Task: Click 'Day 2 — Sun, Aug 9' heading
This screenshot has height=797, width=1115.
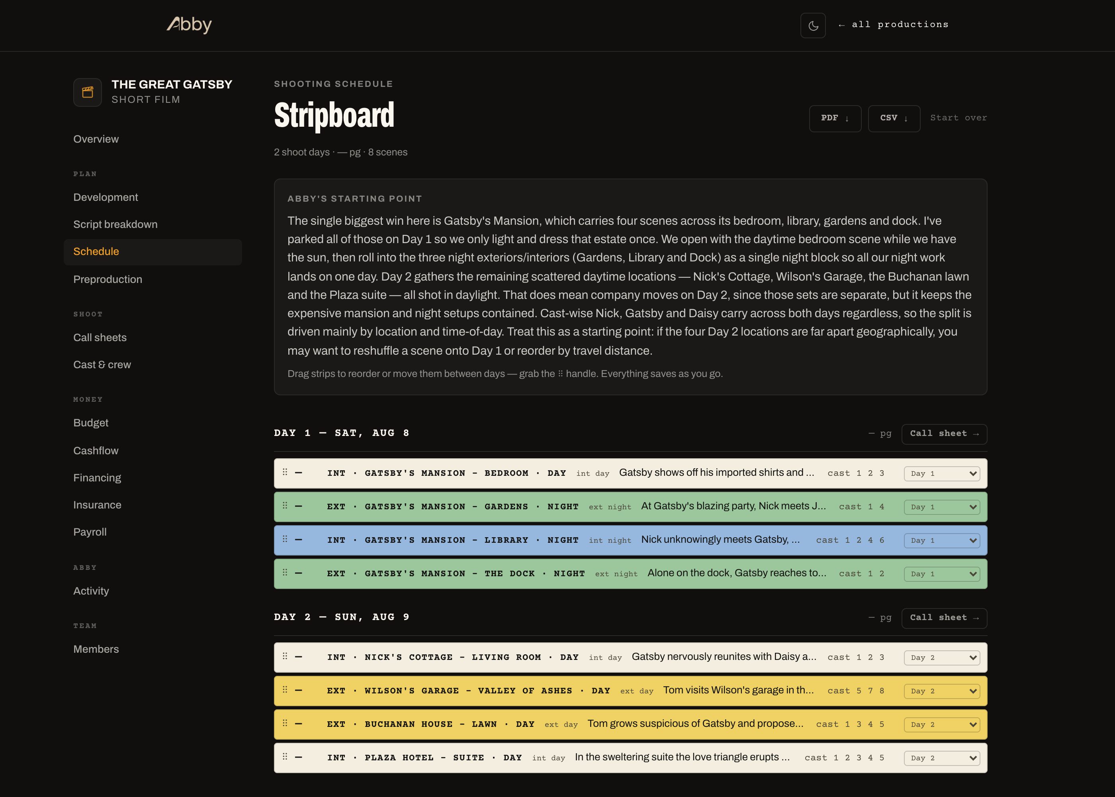Action: click(342, 617)
